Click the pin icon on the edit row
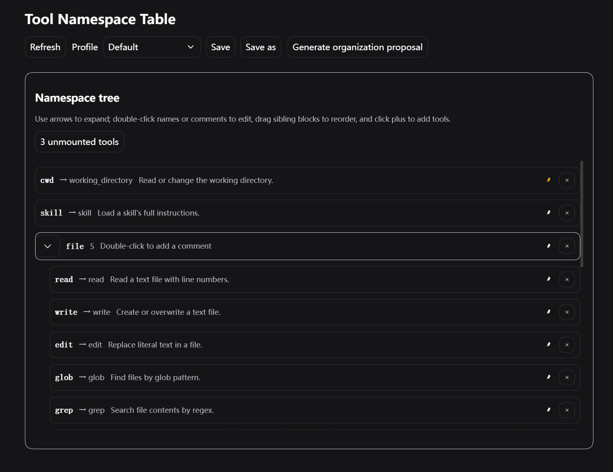This screenshot has height=472, width=613. pyautogui.click(x=548, y=345)
